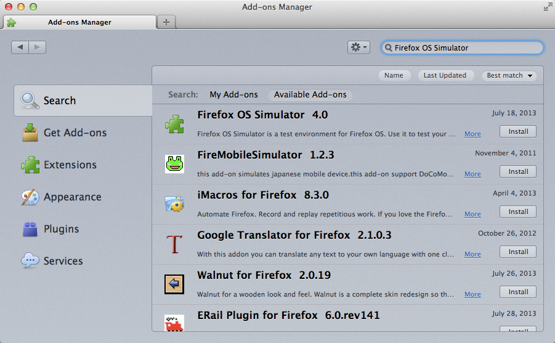Click the Walnut for Firefox arrow icon

click(x=174, y=284)
